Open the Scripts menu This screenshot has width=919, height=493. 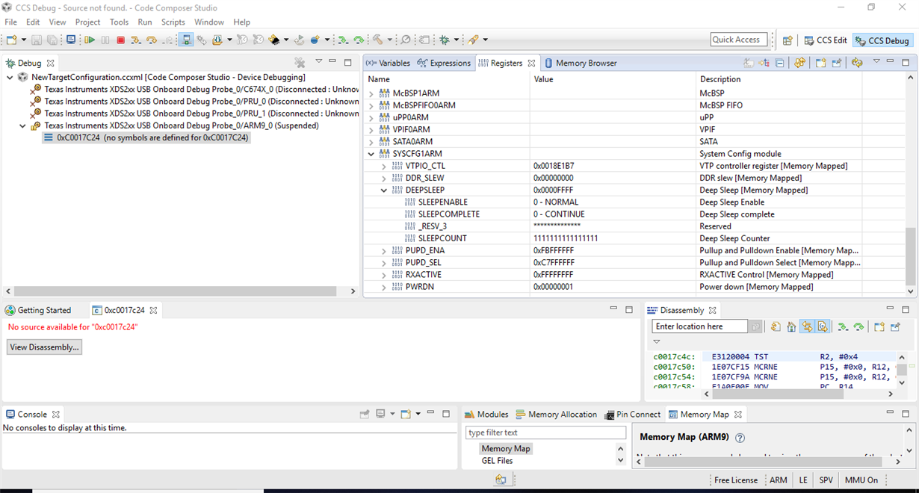point(173,22)
